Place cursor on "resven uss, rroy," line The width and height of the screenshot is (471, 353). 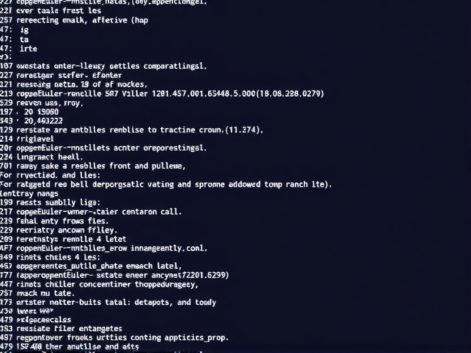click(51, 102)
